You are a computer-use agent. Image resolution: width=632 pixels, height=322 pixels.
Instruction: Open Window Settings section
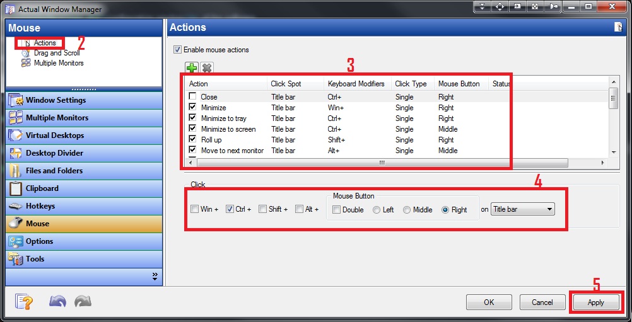tap(84, 100)
